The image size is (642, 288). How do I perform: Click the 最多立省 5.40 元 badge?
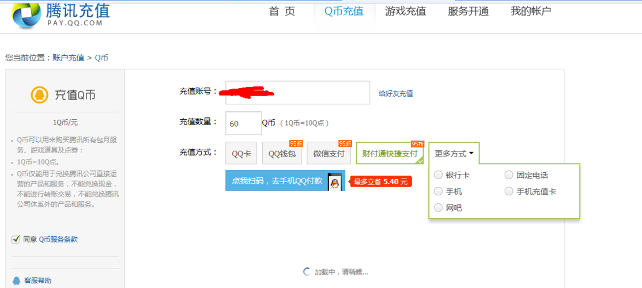point(380,181)
